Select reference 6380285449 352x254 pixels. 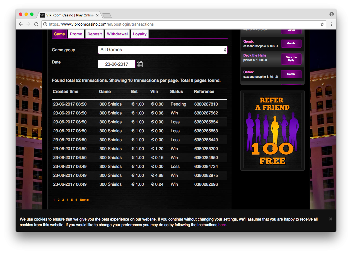206,140
